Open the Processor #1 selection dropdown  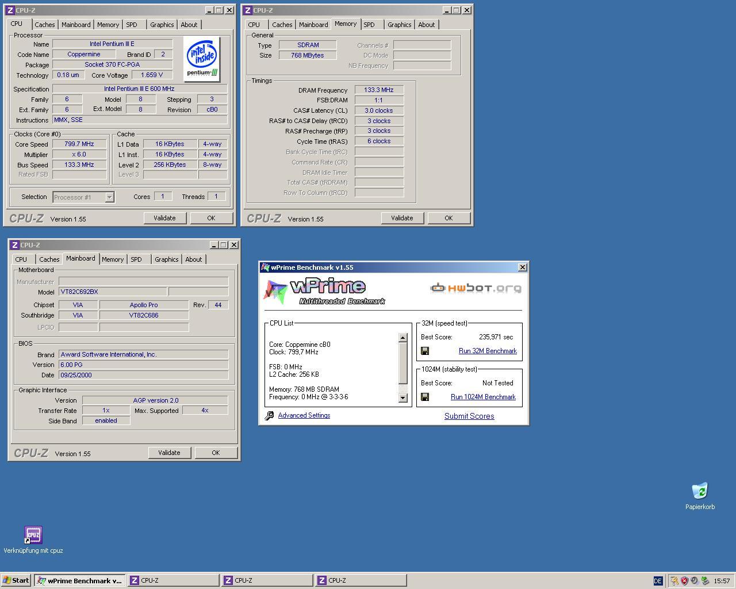point(83,197)
